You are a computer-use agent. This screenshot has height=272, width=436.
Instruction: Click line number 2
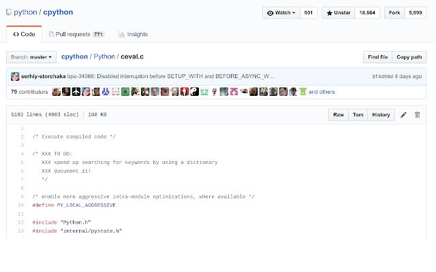[x=22, y=137]
